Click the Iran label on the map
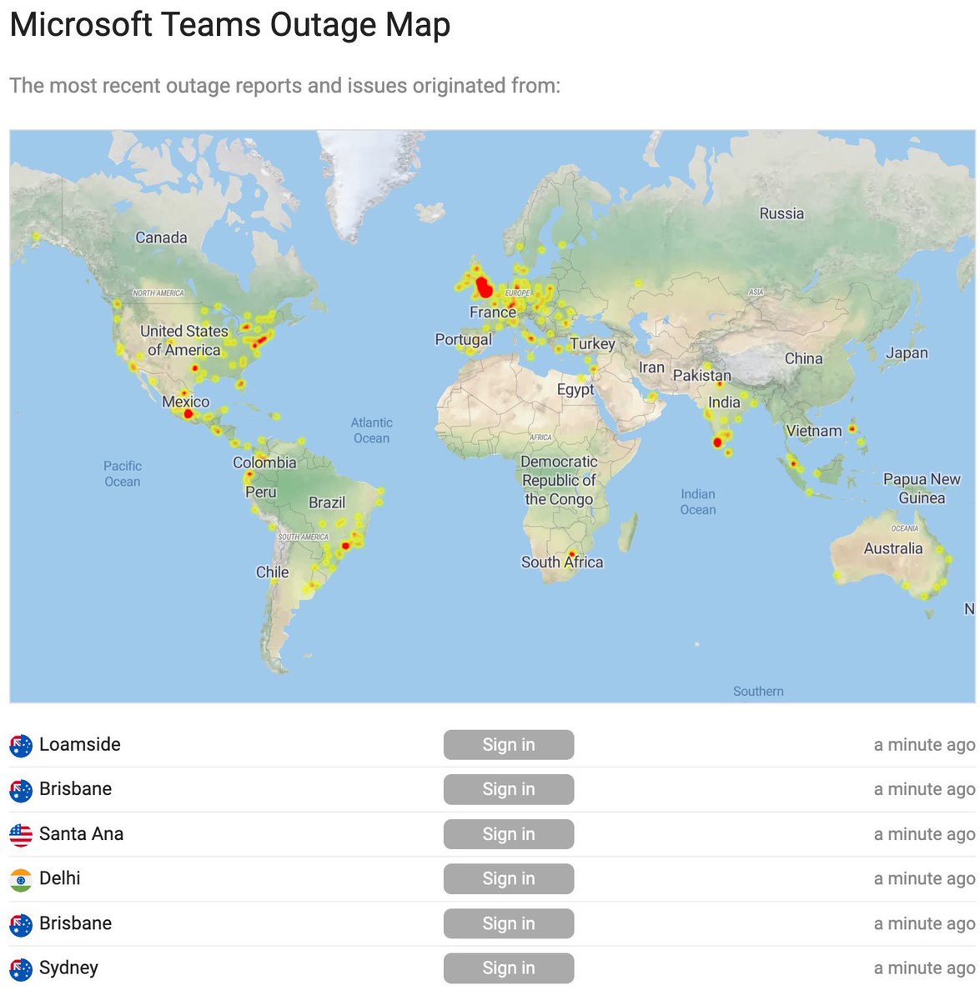Image resolution: width=980 pixels, height=1000 pixels. pyautogui.click(x=651, y=367)
